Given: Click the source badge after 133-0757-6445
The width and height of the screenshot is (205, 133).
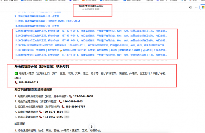Looking at the screenshot, I should 67,117.
